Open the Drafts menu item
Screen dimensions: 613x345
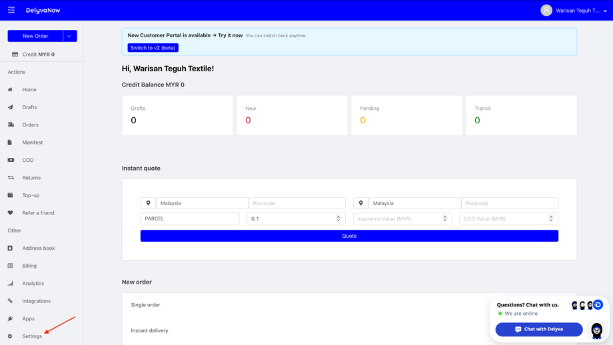pos(29,107)
